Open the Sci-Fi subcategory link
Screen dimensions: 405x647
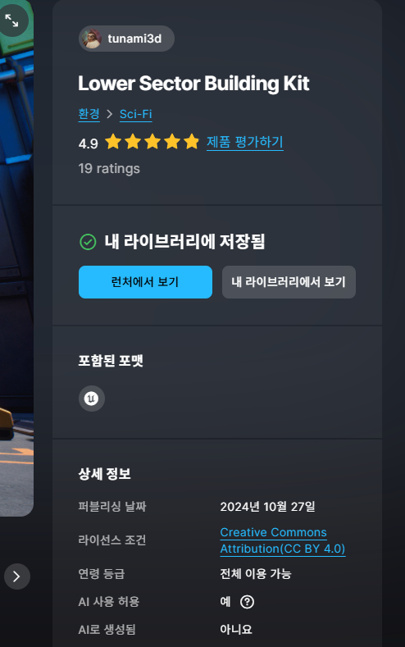point(136,114)
